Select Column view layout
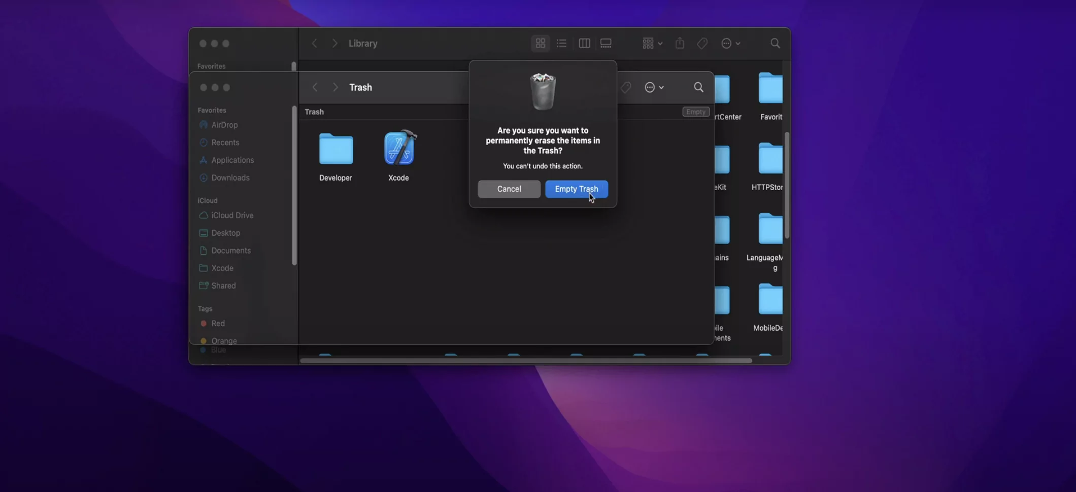 (x=584, y=43)
